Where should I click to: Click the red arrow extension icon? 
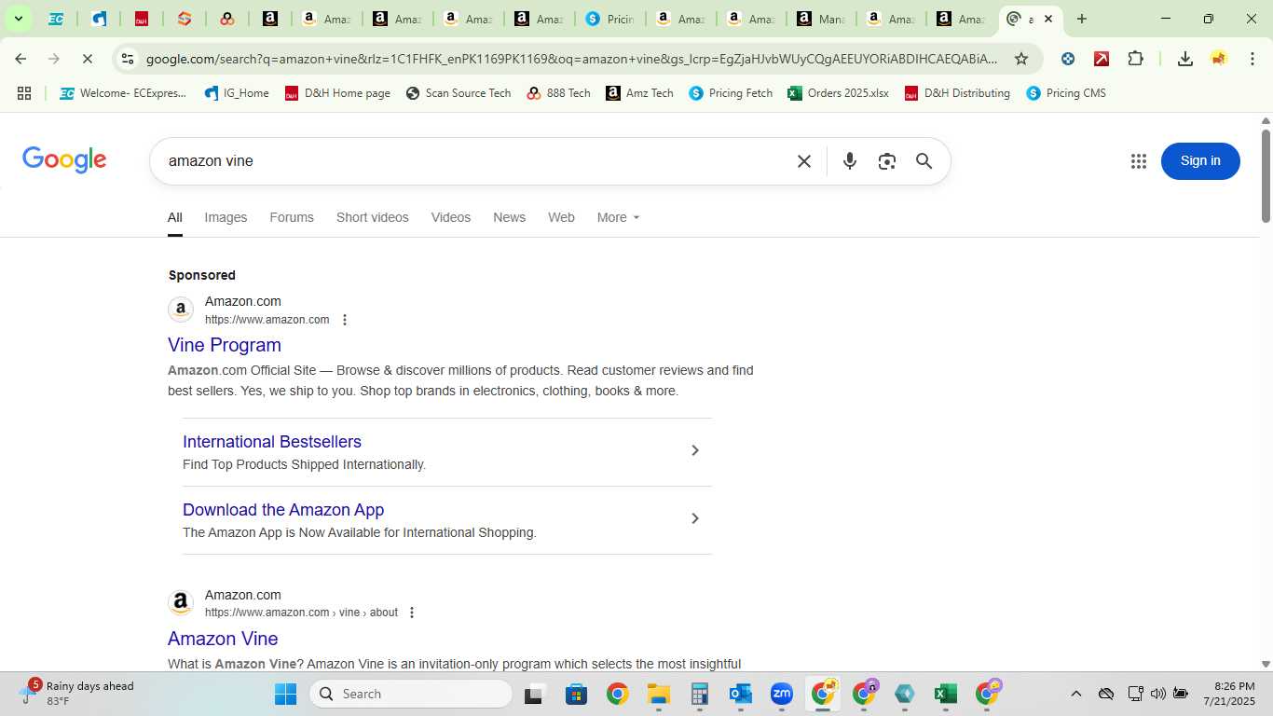[x=1101, y=59]
